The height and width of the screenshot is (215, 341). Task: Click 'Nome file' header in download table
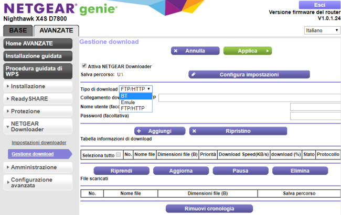[145, 154]
